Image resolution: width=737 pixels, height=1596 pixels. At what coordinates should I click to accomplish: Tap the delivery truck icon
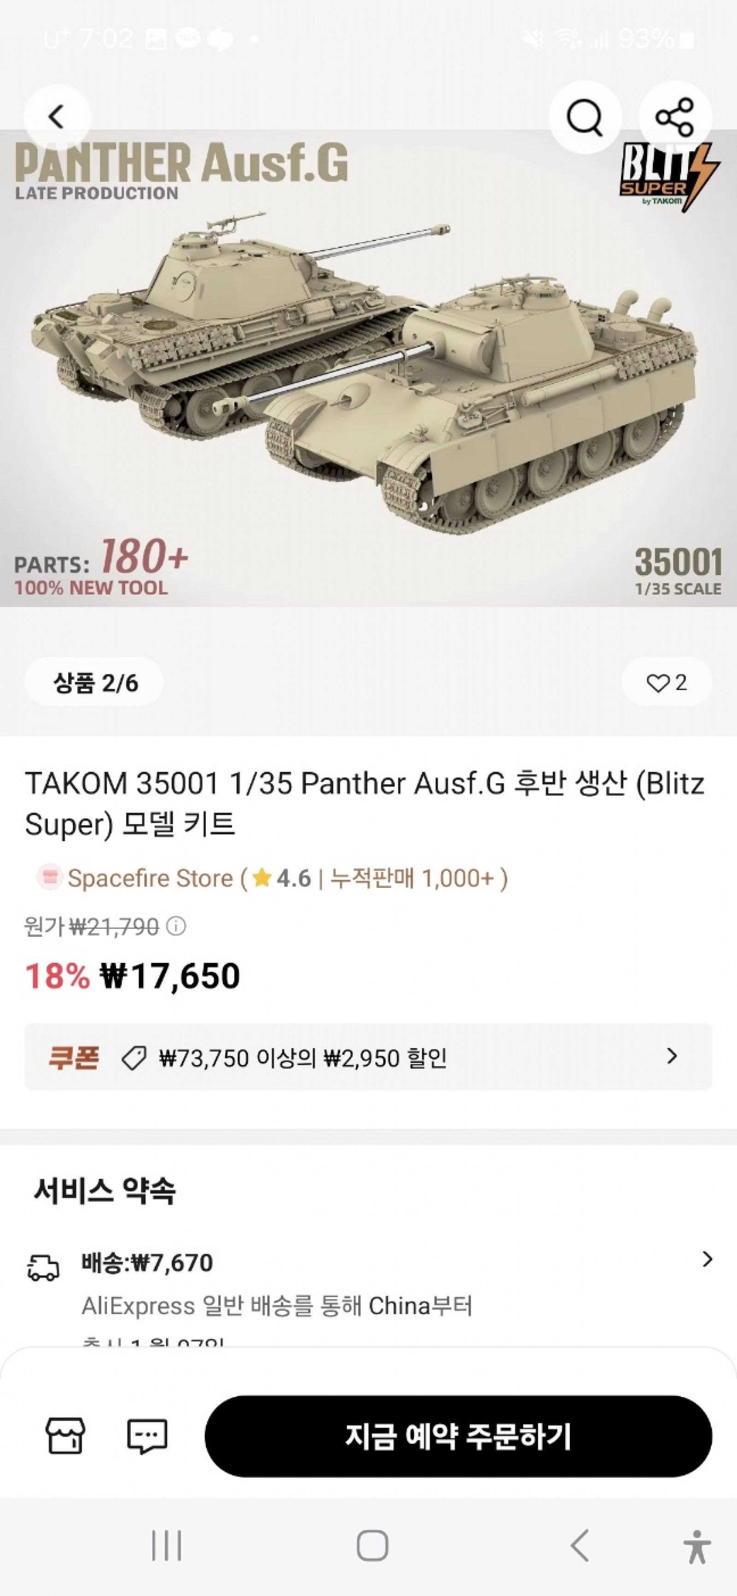pyautogui.click(x=43, y=1268)
